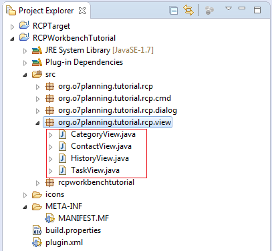The height and width of the screenshot is (251, 272).
Task: Click the plugin.xml file icon
Action: (37, 242)
